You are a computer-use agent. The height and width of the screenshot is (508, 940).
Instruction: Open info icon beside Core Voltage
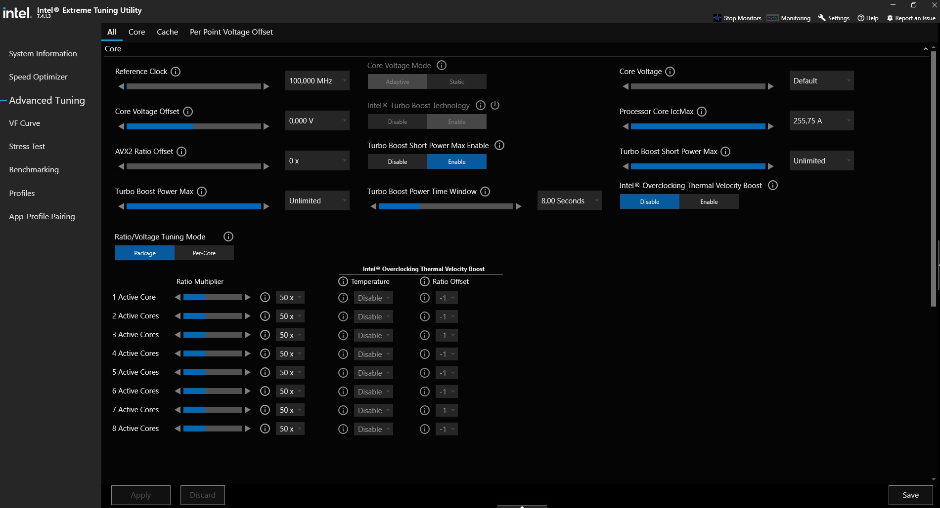[x=670, y=72]
